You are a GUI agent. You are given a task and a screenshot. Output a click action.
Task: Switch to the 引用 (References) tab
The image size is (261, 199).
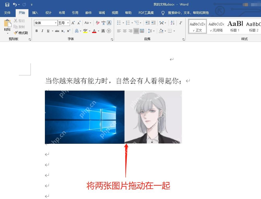pos(75,13)
